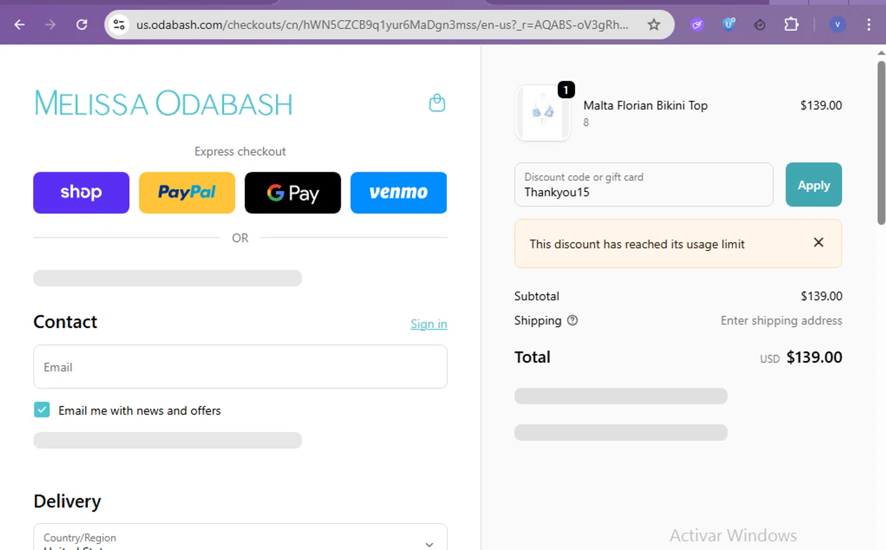Click the Subtotal label
This screenshot has width=886, height=550.
pos(537,296)
